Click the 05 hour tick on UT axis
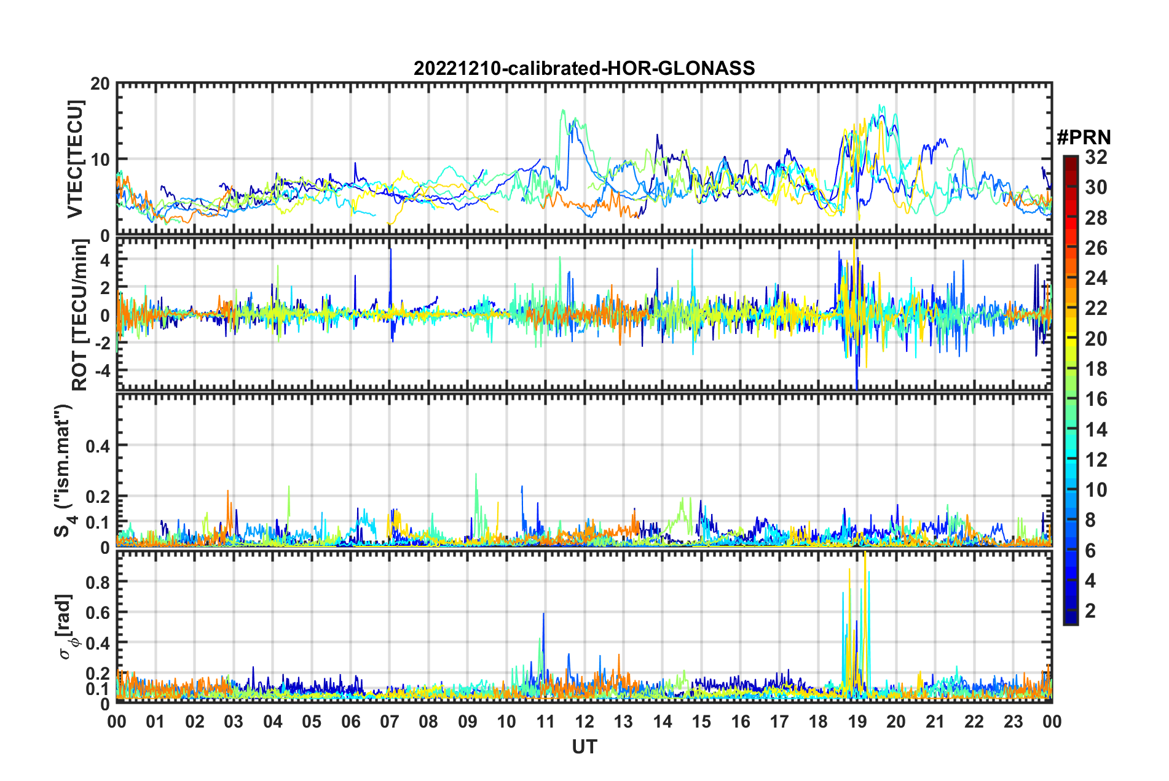 point(312,721)
